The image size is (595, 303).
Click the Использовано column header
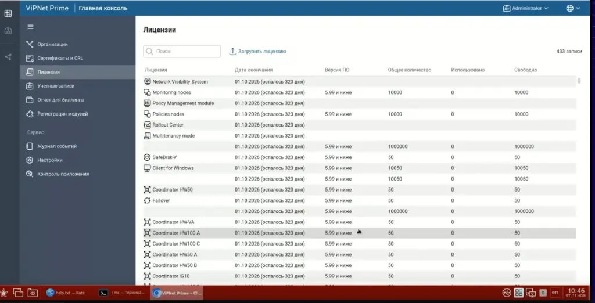click(468, 70)
